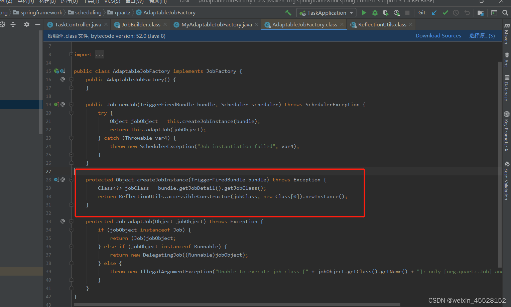The image size is (511, 307).
Task: Click the profiler run icon
Action: 397,13
